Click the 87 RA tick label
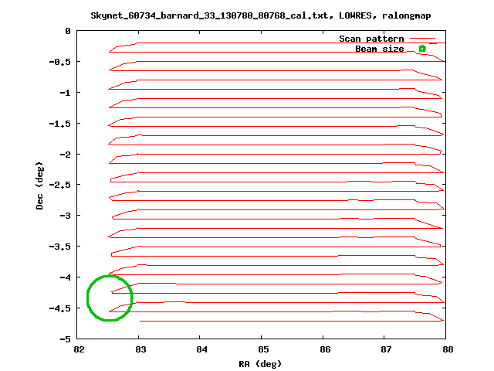 click(x=386, y=349)
